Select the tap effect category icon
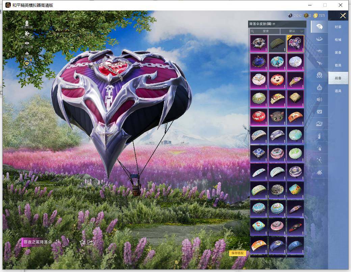 click(x=319, y=148)
